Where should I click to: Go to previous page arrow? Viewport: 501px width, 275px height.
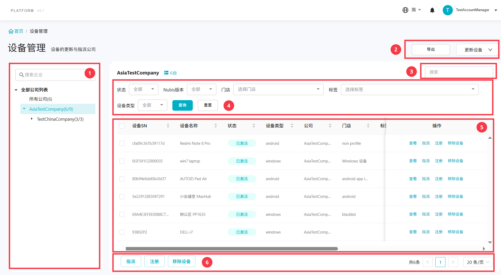[x=428, y=262]
